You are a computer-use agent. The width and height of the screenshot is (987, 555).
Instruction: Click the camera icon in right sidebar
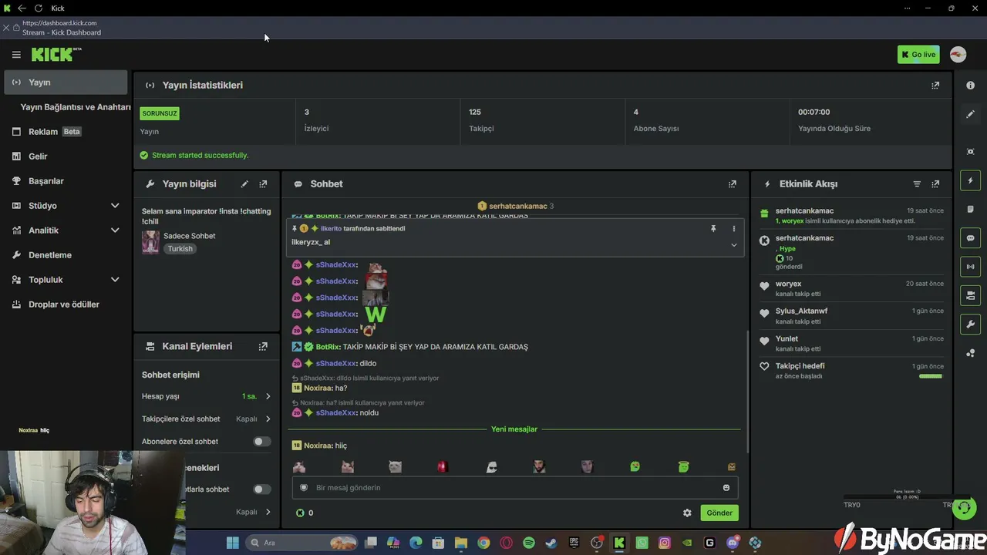(x=970, y=295)
